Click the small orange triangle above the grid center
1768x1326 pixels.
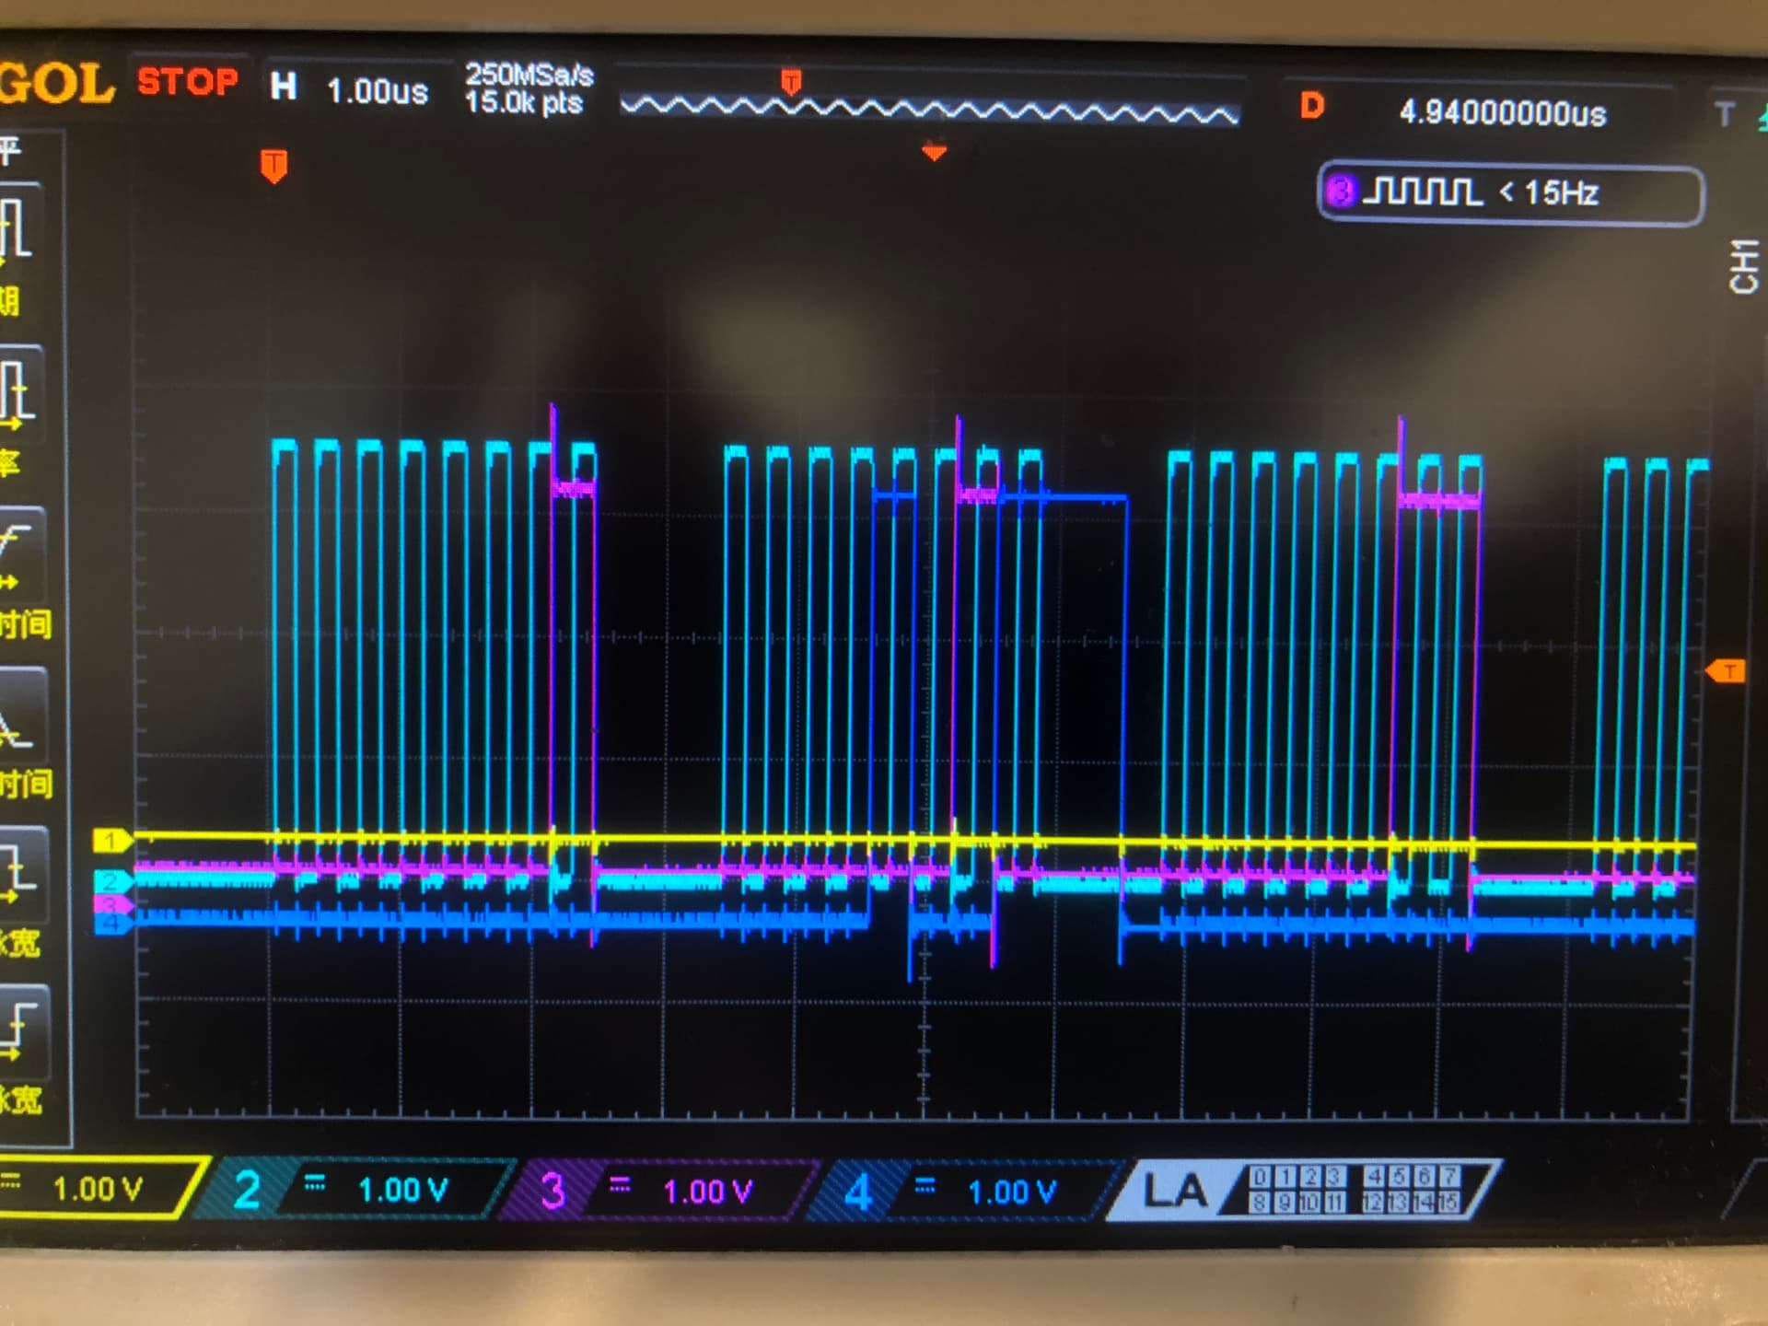click(934, 152)
